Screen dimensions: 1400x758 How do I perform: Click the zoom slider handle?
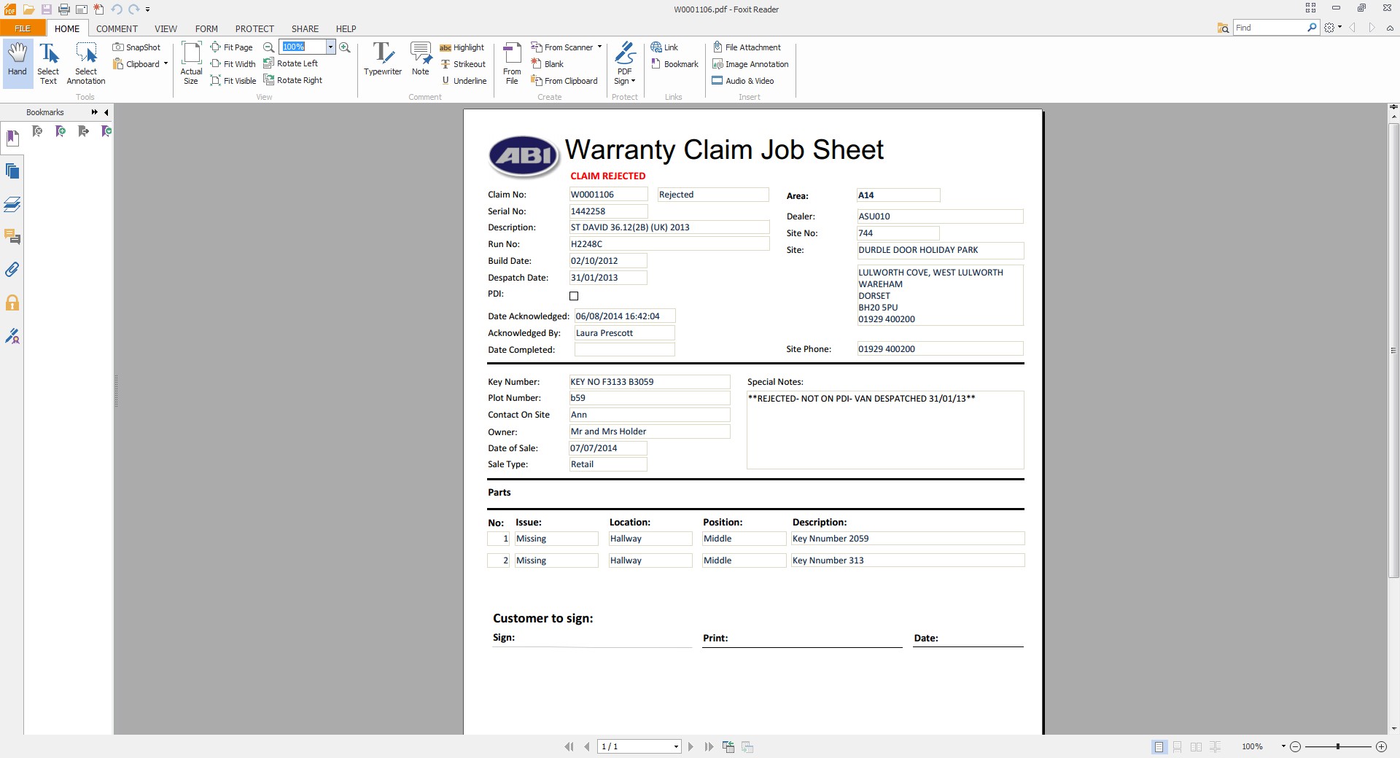[x=1337, y=747]
